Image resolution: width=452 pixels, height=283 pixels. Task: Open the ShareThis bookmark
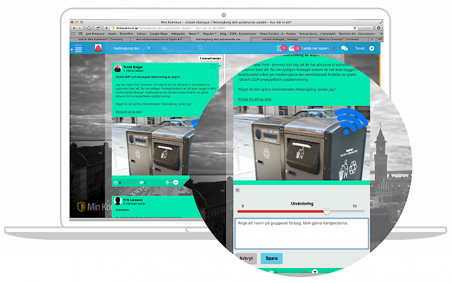pyautogui.click(x=127, y=34)
